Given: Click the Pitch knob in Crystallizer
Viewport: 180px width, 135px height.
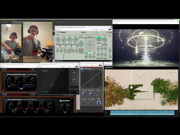Looking at the screenshot, I should pos(19,105).
